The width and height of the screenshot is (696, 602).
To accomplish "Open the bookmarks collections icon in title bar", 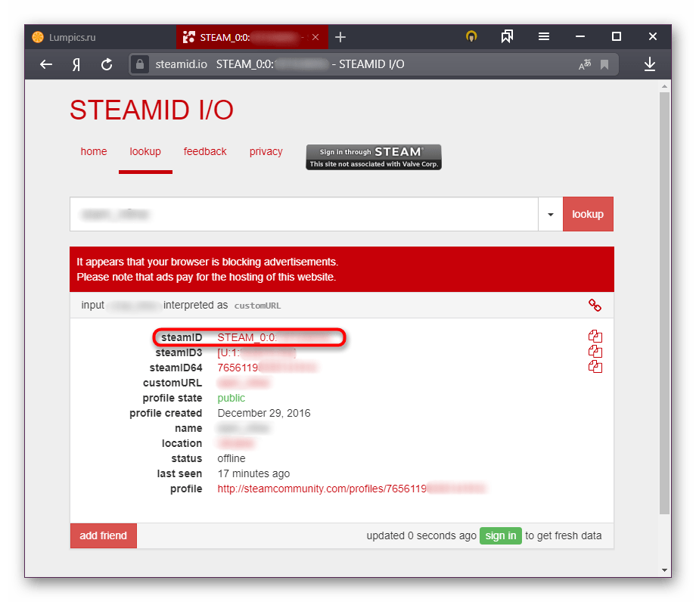I will (507, 36).
